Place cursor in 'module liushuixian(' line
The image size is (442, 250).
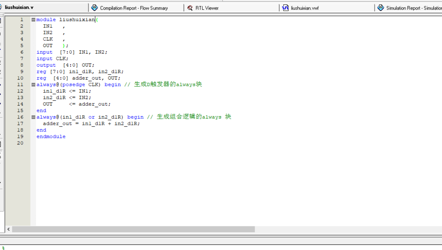pos(67,20)
